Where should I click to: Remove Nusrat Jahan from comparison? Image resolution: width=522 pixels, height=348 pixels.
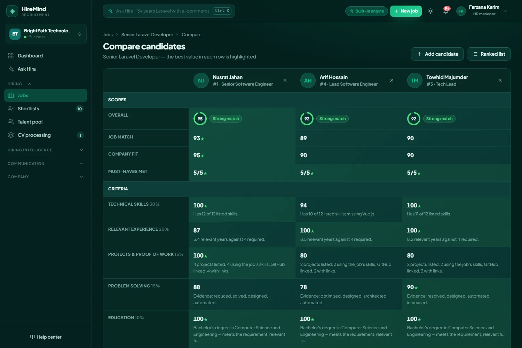click(x=285, y=80)
